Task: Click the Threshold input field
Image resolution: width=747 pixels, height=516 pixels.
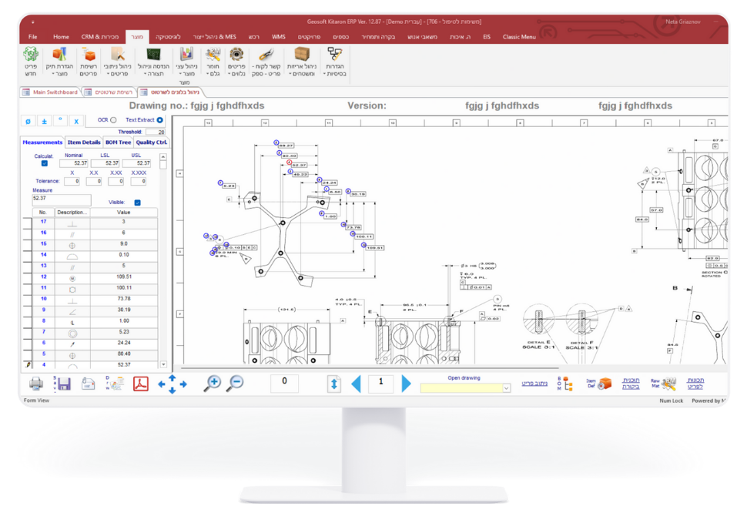Action: click(156, 132)
